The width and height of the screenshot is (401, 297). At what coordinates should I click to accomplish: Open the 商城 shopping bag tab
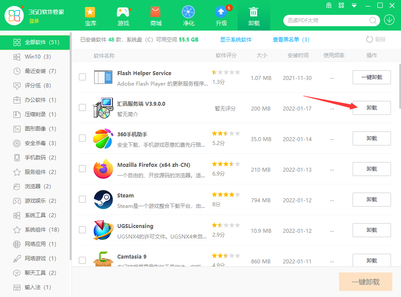click(156, 17)
